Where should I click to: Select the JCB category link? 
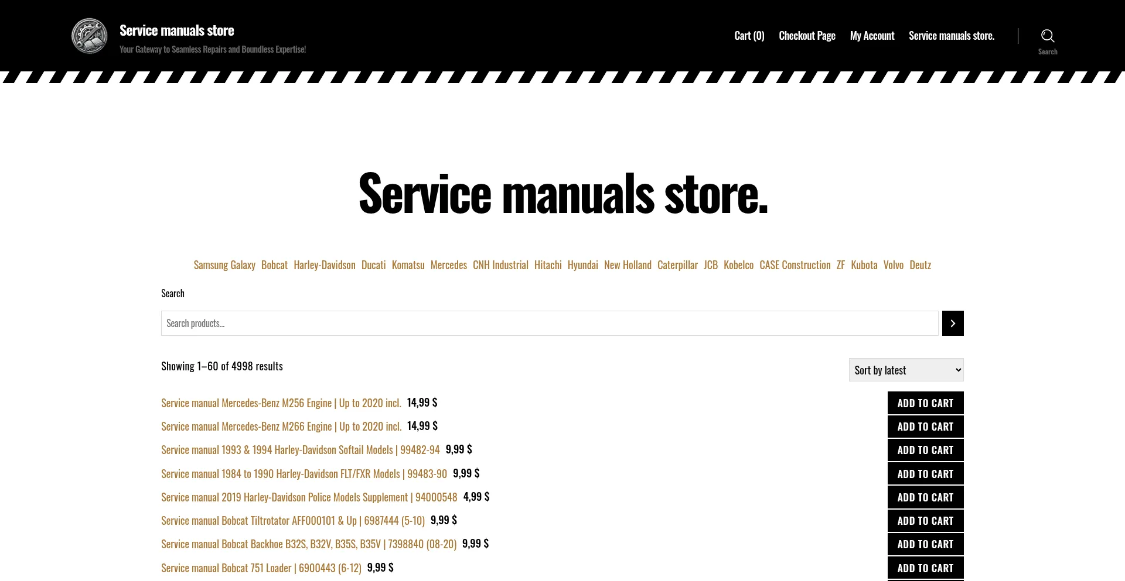(x=711, y=265)
